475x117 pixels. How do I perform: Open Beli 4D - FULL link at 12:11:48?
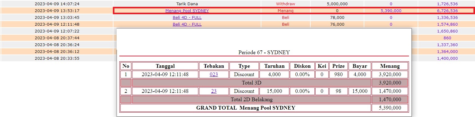187,24
